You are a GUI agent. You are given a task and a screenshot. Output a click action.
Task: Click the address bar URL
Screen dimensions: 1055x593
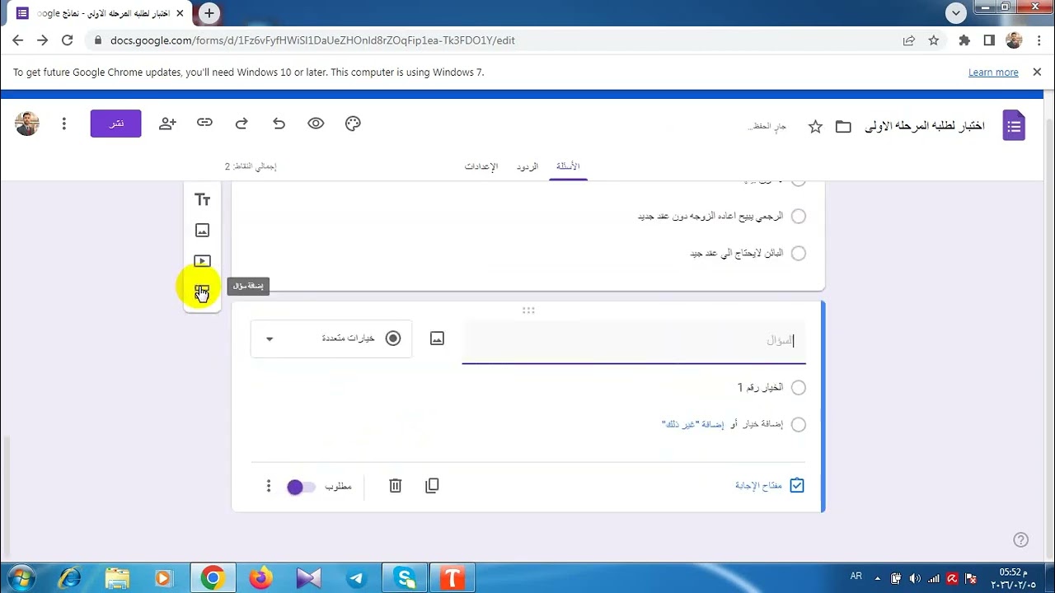pos(312,40)
